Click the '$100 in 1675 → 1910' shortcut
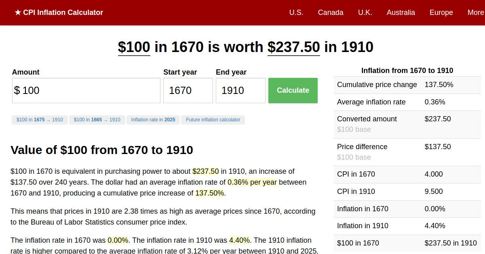 40,120
